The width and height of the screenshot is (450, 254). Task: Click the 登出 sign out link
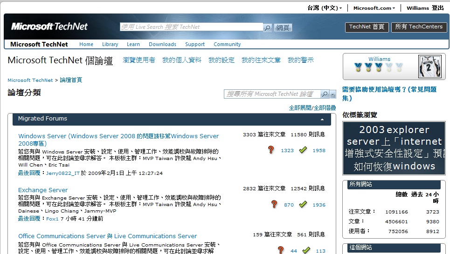438,8
